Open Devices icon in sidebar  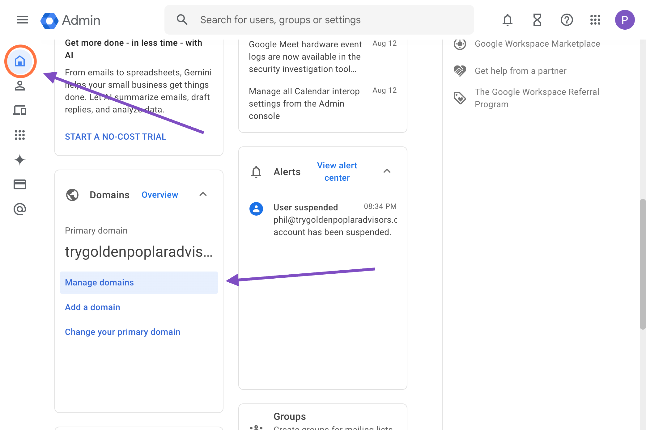coord(20,110)
